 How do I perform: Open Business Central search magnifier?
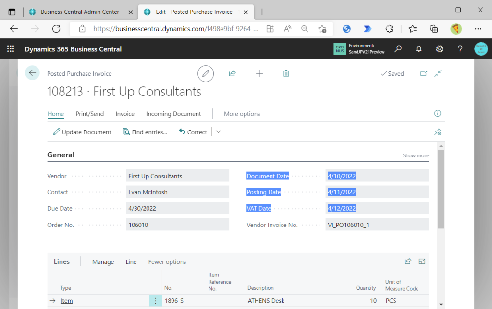(x=398, y=49)
